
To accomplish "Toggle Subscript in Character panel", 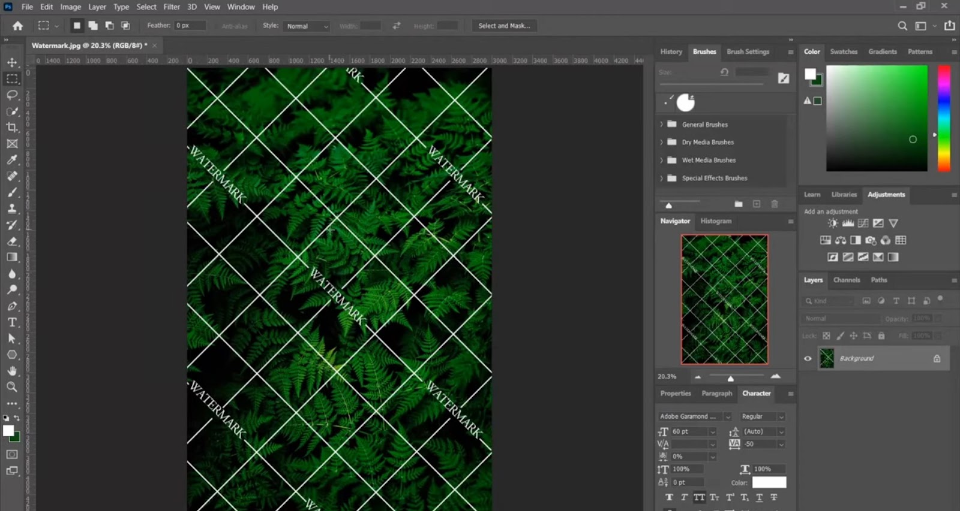I will [x=745, y=497].
